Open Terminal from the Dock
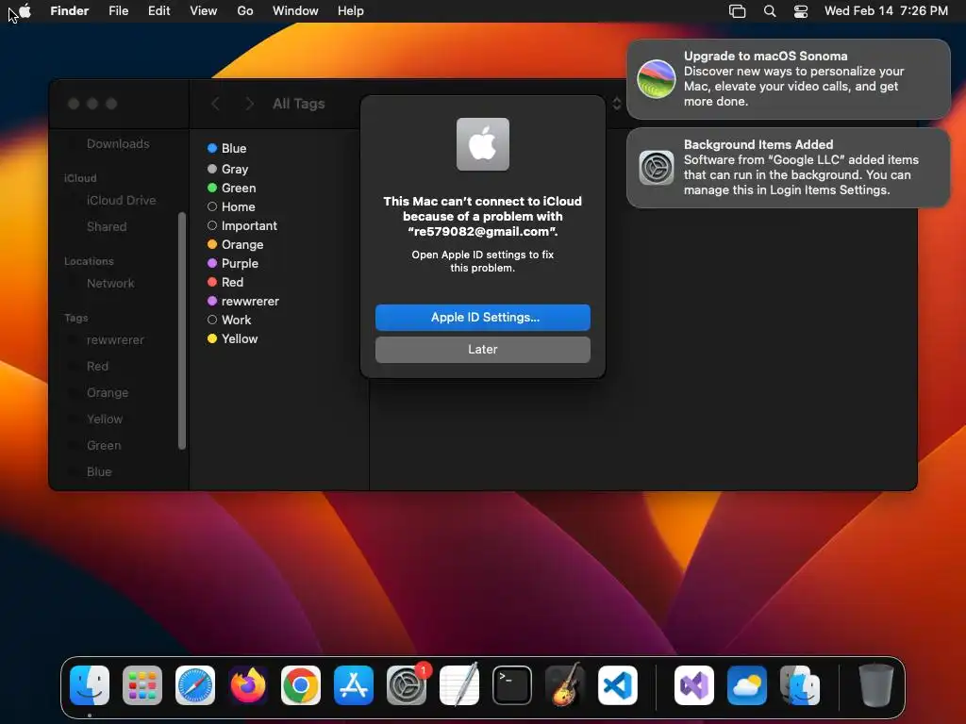The image size is (966, 724). click(512, 685)
